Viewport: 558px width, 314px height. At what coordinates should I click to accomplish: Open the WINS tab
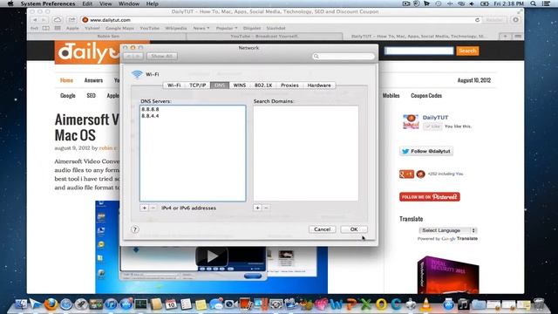240,85
